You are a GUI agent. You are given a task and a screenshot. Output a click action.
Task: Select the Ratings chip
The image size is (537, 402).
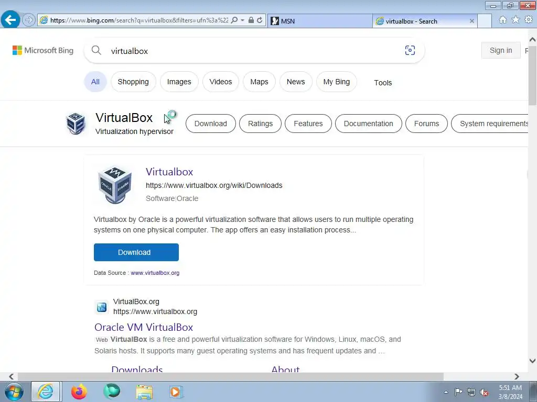pyautogui.click(x=260, y=124)
